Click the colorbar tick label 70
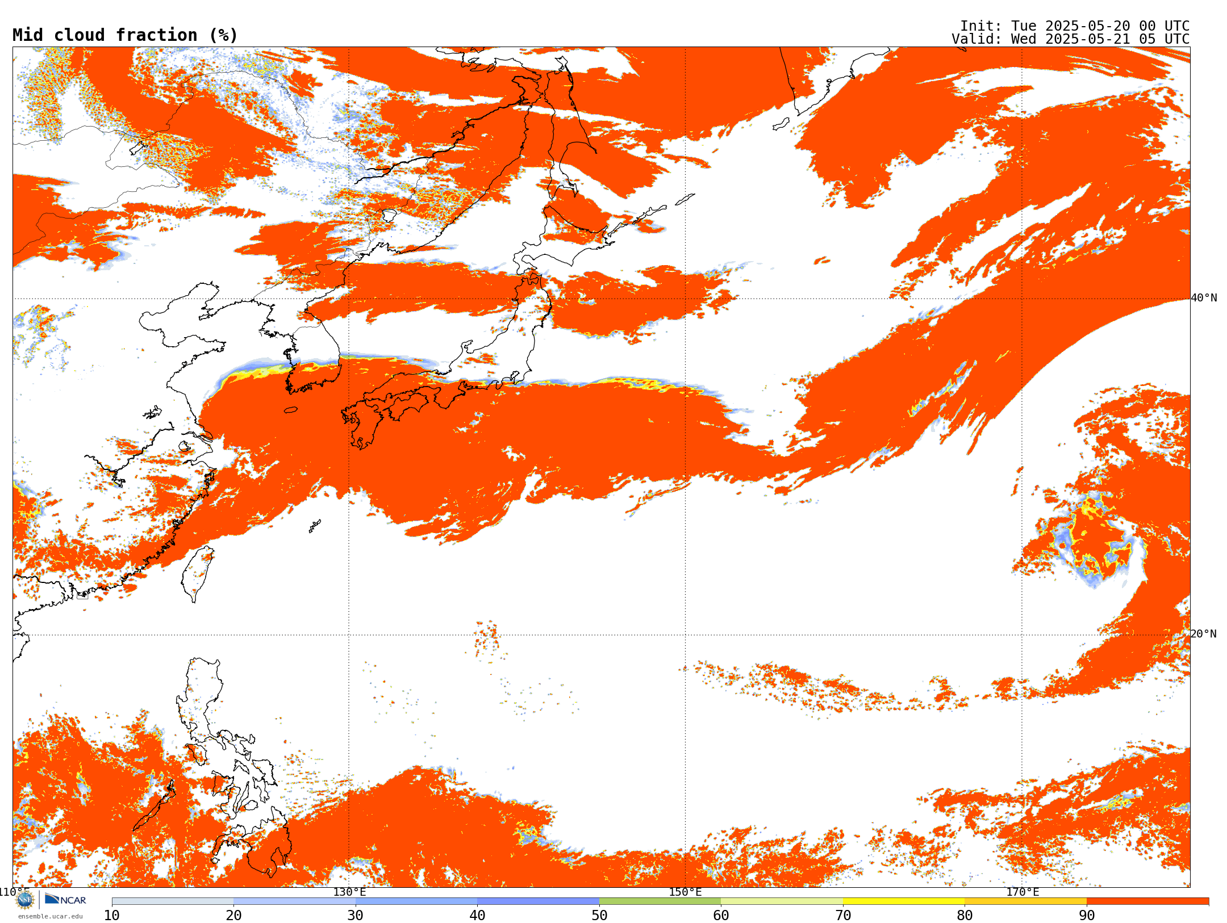1227x923 pixels. coord(843,916)
